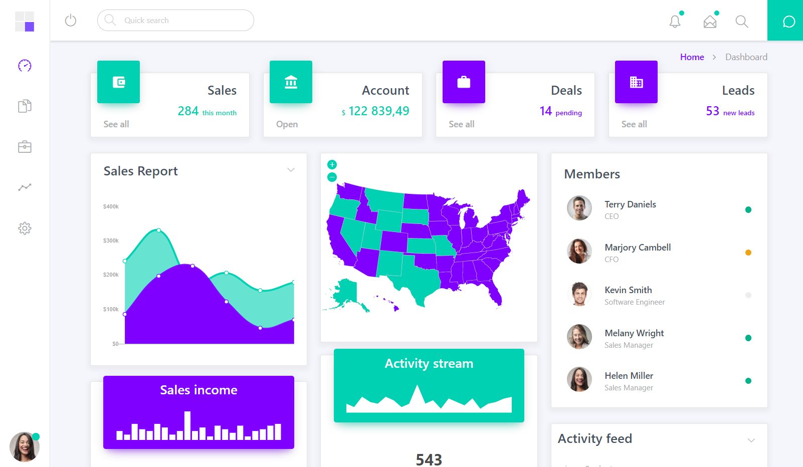Screen dimensions: 803x467
Task: Click the user avatar at bottom left
Action: 24,447
